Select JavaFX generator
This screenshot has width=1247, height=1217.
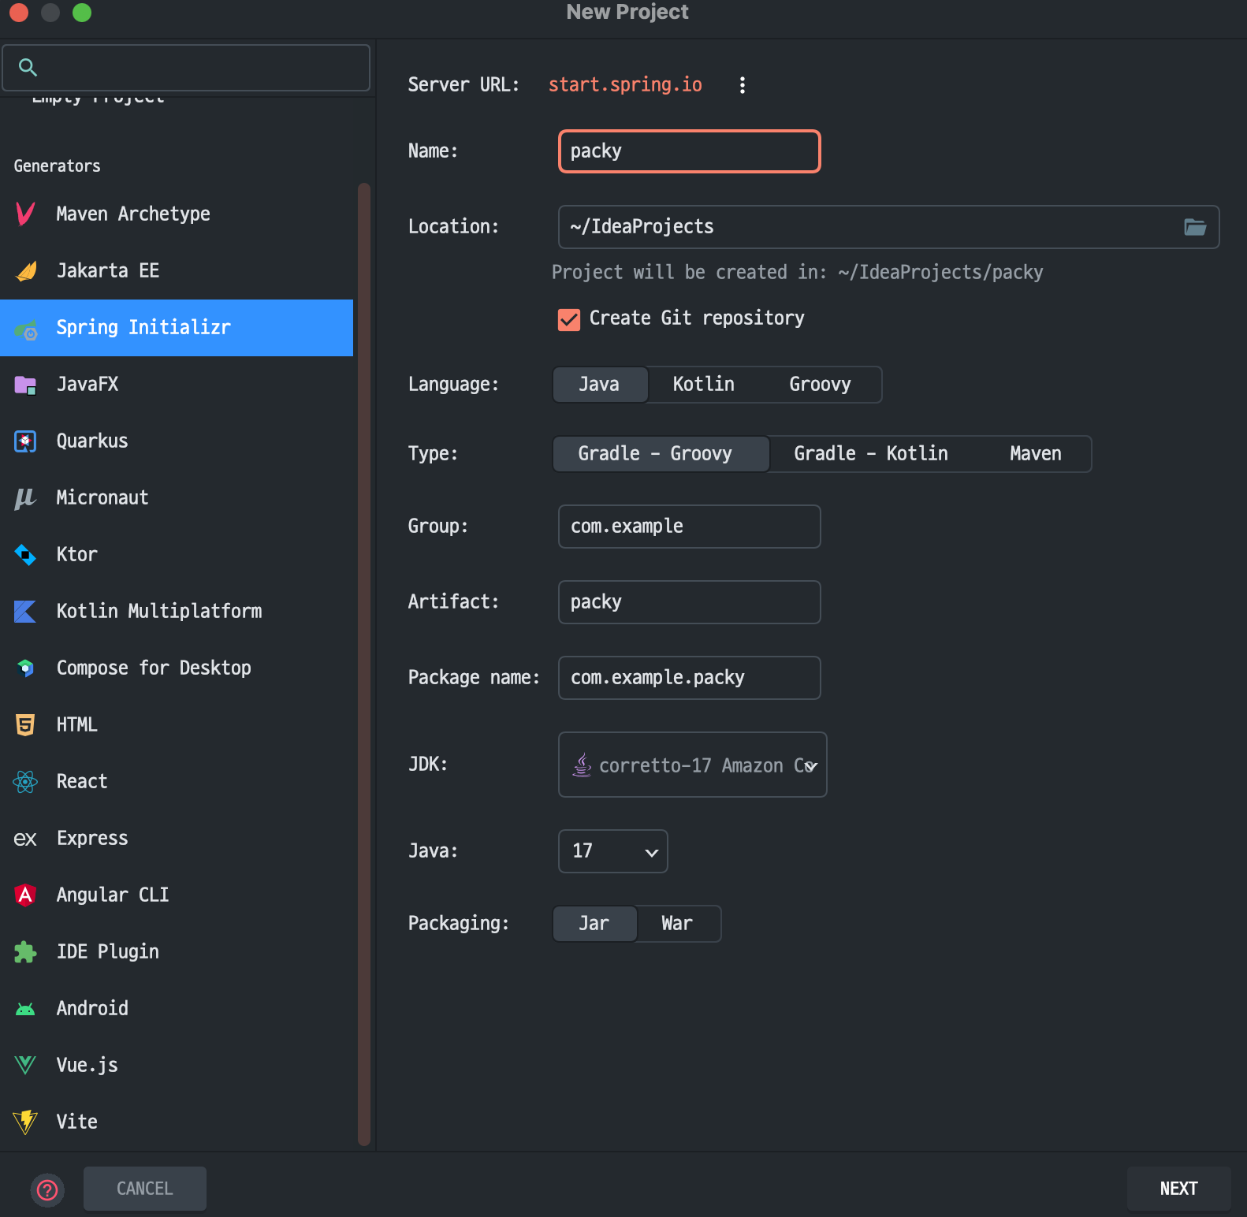coord(177,385)
